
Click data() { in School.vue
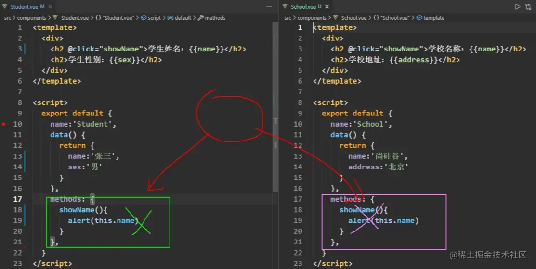coord(348,135)
